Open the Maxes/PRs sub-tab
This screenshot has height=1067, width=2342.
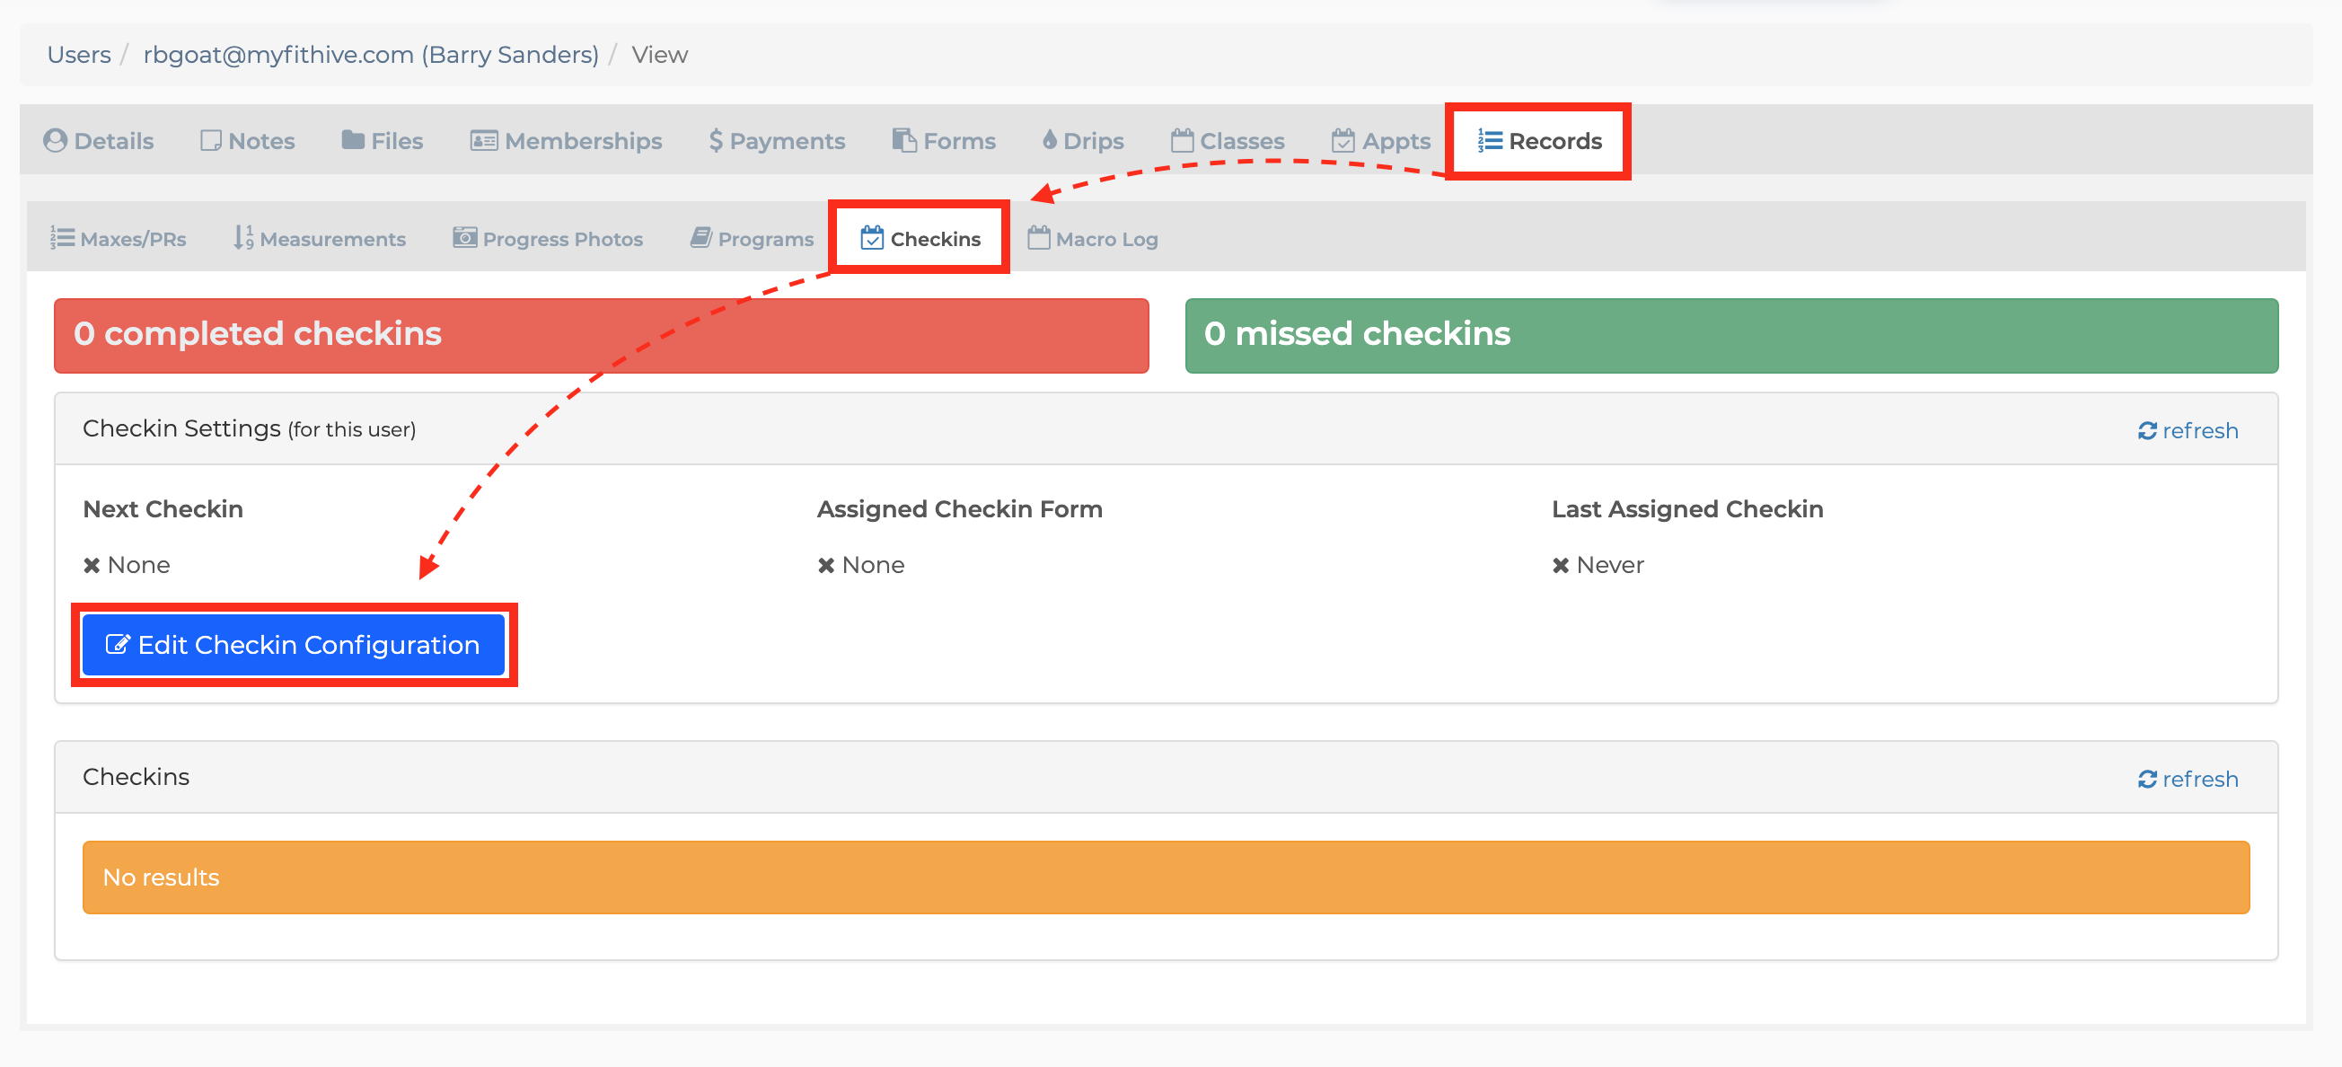click(x=119, y=238)
